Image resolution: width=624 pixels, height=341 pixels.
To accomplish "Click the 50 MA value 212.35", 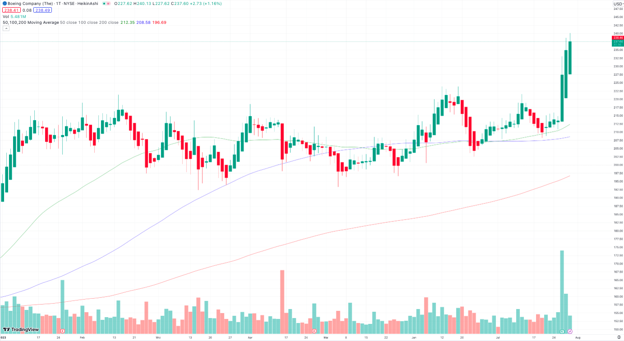I will coord(128,22).
